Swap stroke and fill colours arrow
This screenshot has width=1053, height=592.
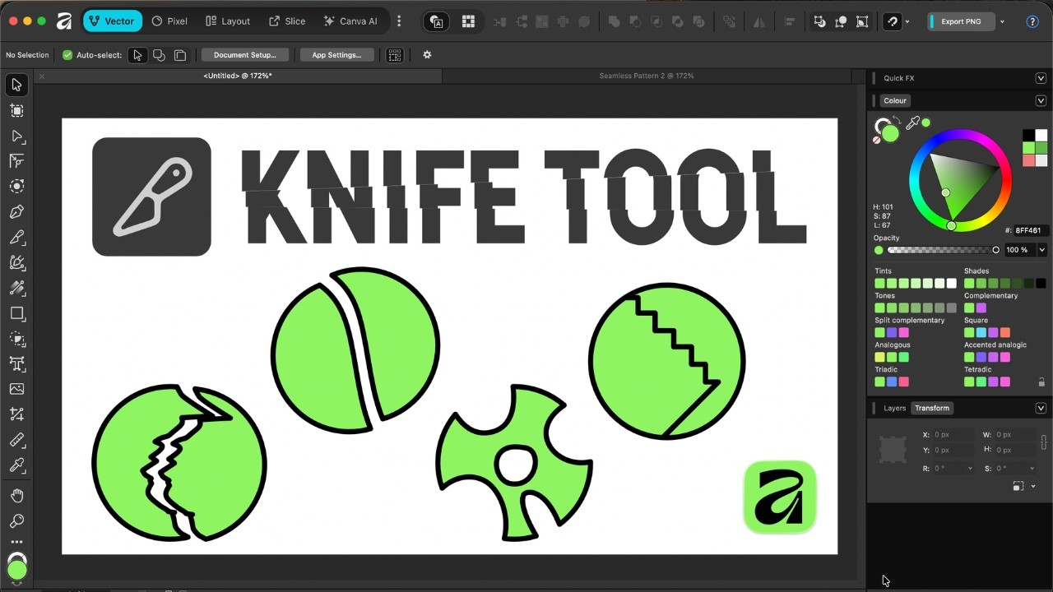tap(898, 121)
